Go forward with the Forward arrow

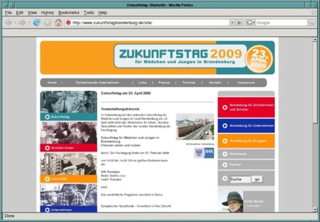(x=22, y=23)
